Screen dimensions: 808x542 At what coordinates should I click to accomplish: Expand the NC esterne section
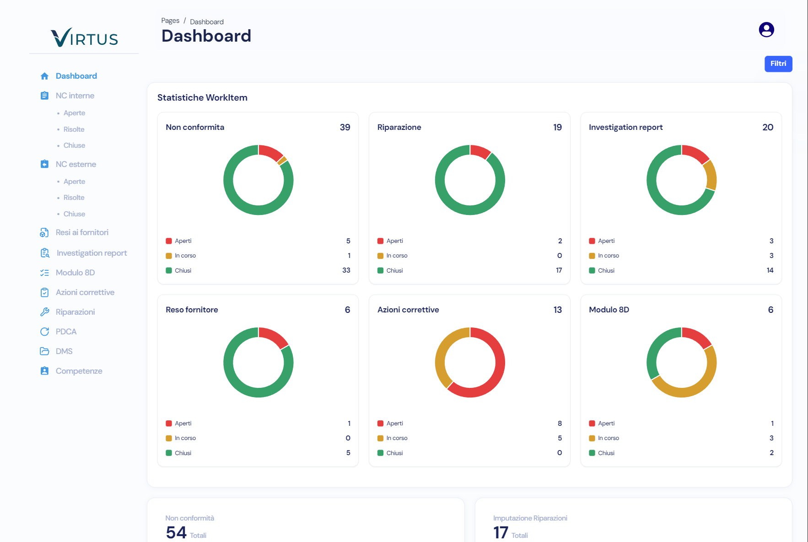[x=75, y=164]
